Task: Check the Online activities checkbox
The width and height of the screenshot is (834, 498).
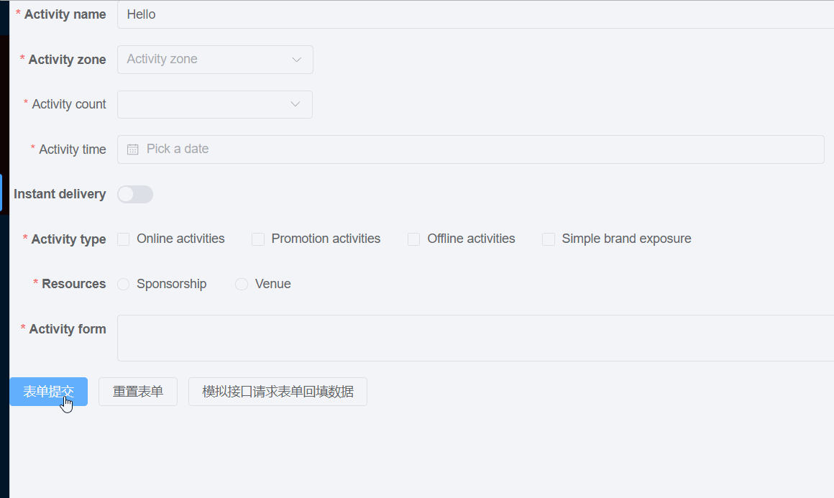Action: click(124, 239)
